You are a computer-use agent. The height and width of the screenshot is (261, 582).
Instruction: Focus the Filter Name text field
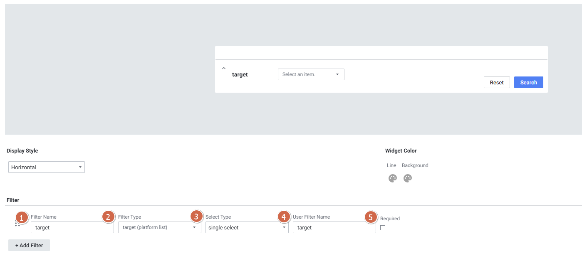pos(72,227)
